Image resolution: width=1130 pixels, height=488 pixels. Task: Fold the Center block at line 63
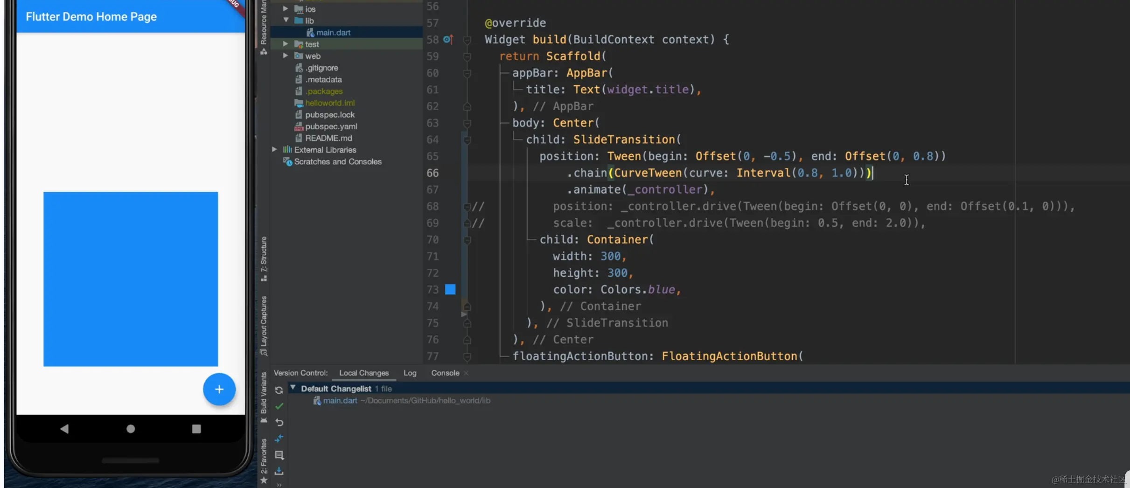click(467, 123)
